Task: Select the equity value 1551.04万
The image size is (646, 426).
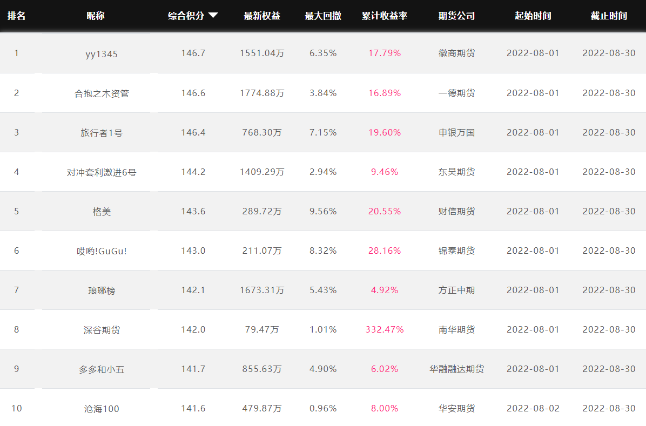Action: click(262, 53)
